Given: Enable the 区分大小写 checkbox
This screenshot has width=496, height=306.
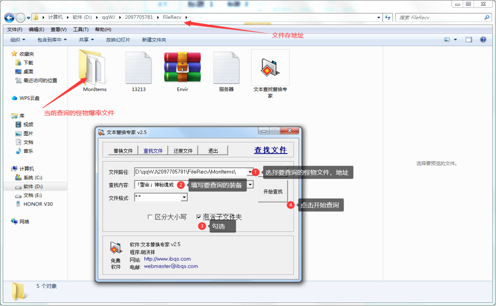Looking at the screenshot, I should [x=150, y=217].
